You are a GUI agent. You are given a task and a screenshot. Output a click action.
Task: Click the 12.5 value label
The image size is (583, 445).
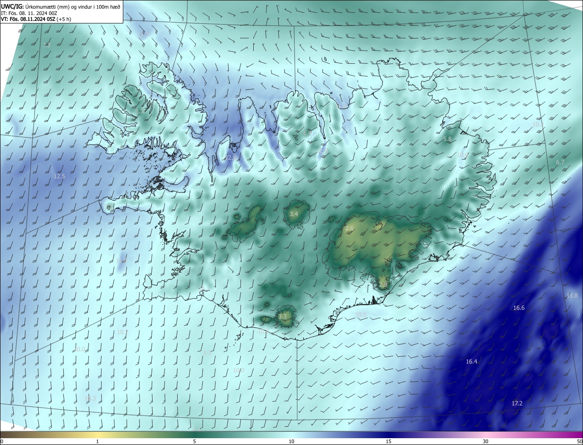click(x=59, y=177)
